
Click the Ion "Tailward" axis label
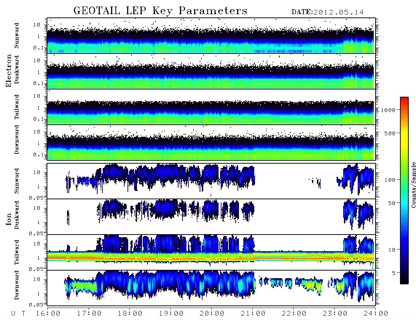point(17,252)
